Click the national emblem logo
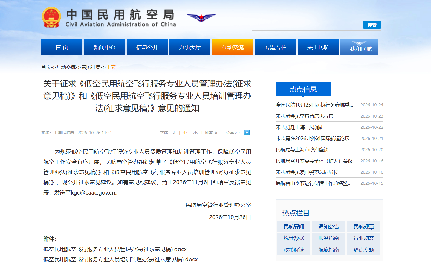Viewport: 431px width, 264px height. (51, 17)
